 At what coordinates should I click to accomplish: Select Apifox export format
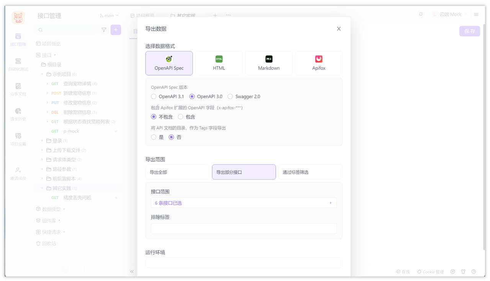tap(318, 63)
